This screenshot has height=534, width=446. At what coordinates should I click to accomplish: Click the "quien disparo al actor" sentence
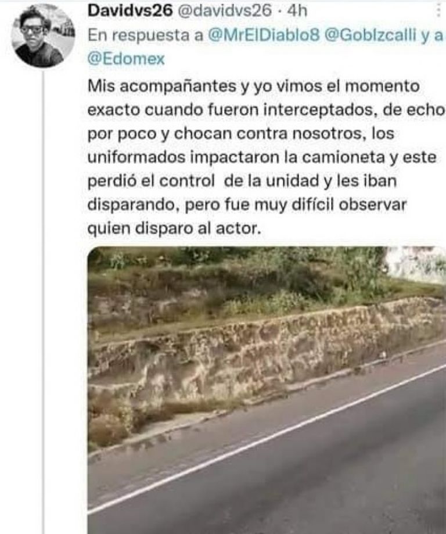[x=174, y=228]
